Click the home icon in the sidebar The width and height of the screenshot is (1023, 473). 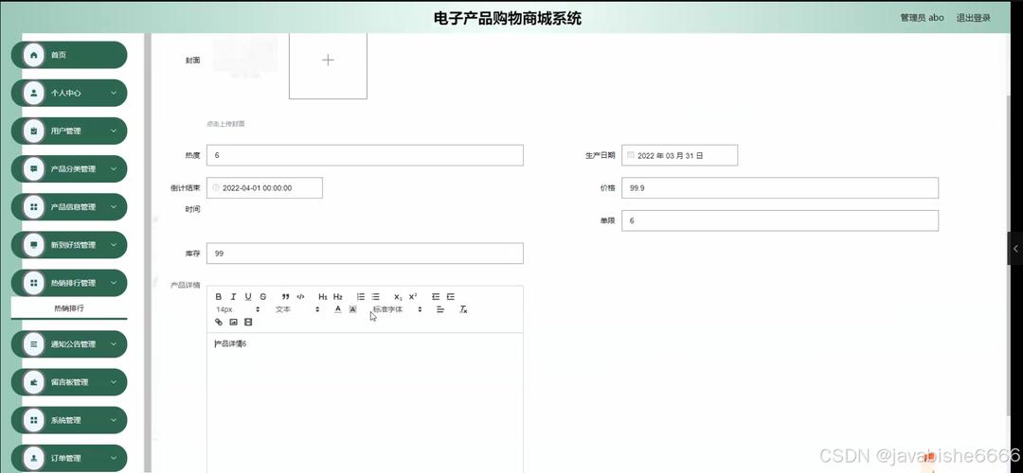click(x=34, y=55)
